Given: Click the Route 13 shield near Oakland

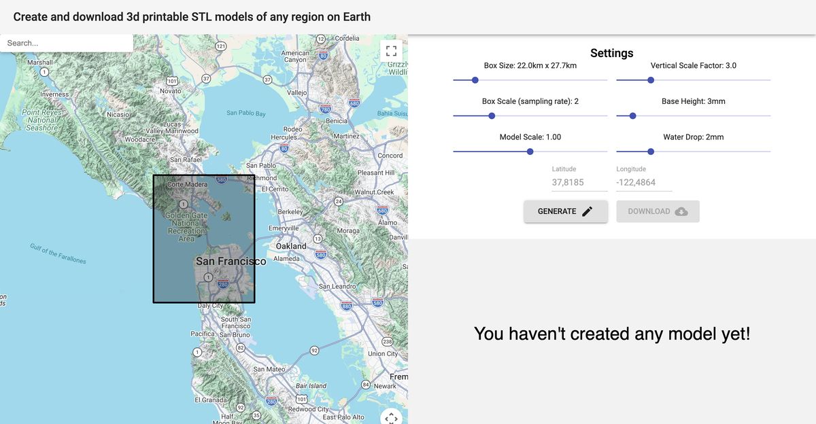Looking at the screenshot, I should 317,239.
